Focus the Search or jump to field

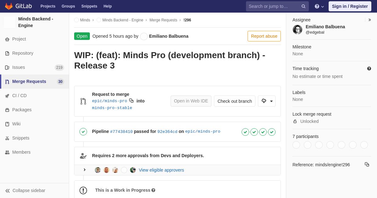pos(277,6)
